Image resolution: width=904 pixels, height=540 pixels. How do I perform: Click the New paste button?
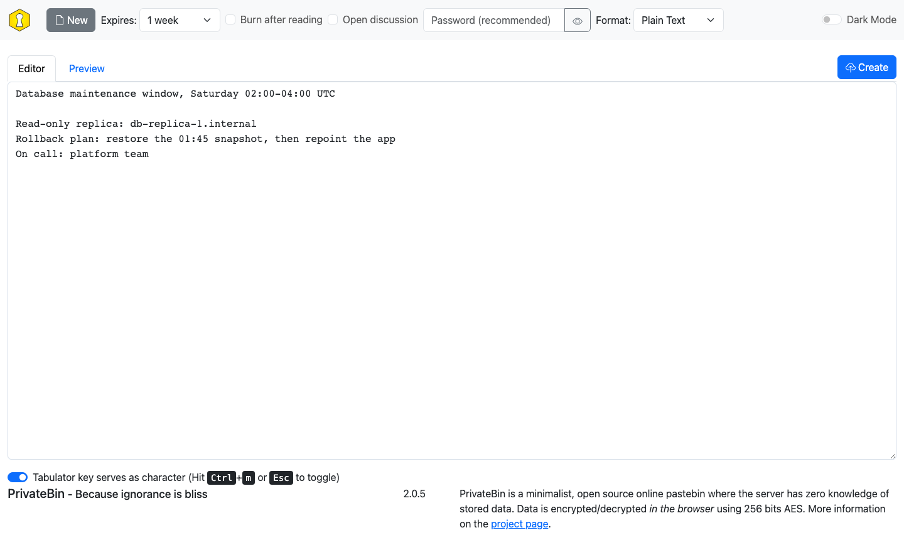pos(71,20)
